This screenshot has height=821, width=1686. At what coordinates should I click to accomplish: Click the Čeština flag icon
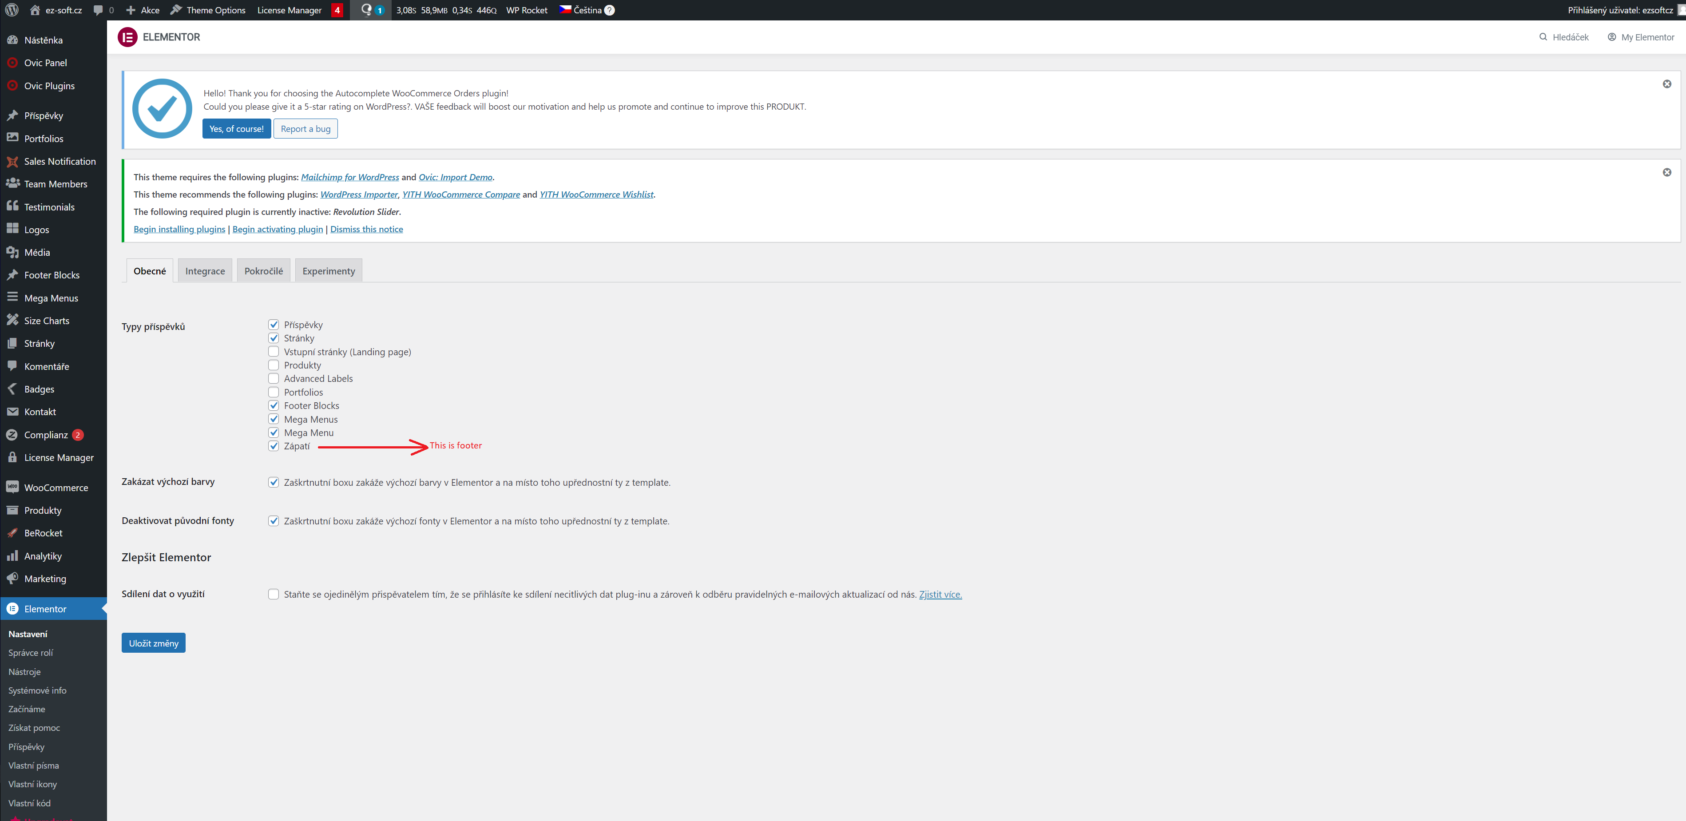pyautogui.click(x=565, y=10)
